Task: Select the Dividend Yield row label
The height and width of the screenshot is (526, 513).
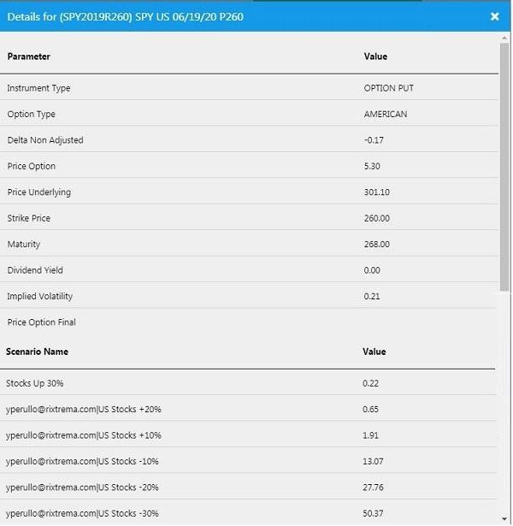Action: point(35,270)
